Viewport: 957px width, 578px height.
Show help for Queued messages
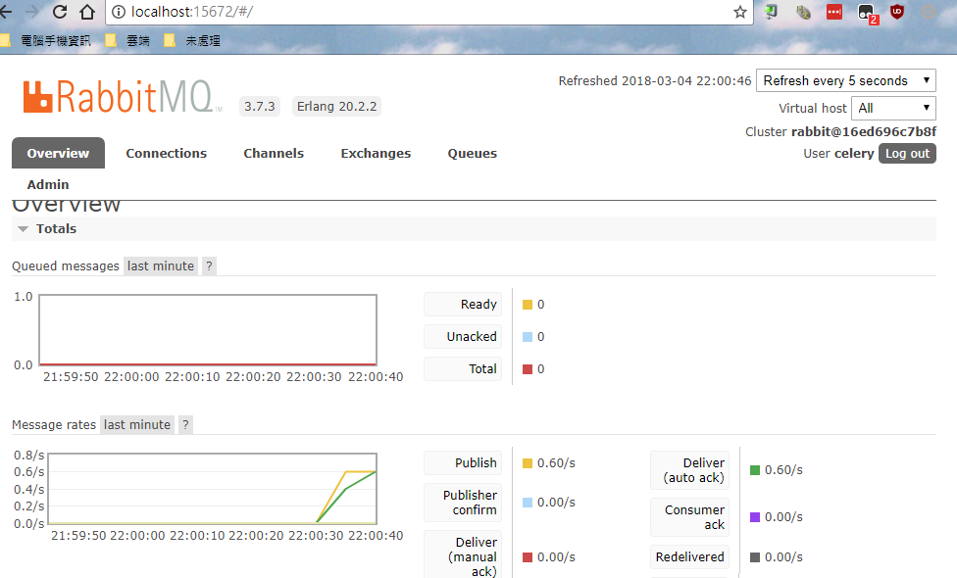(209, 265)
